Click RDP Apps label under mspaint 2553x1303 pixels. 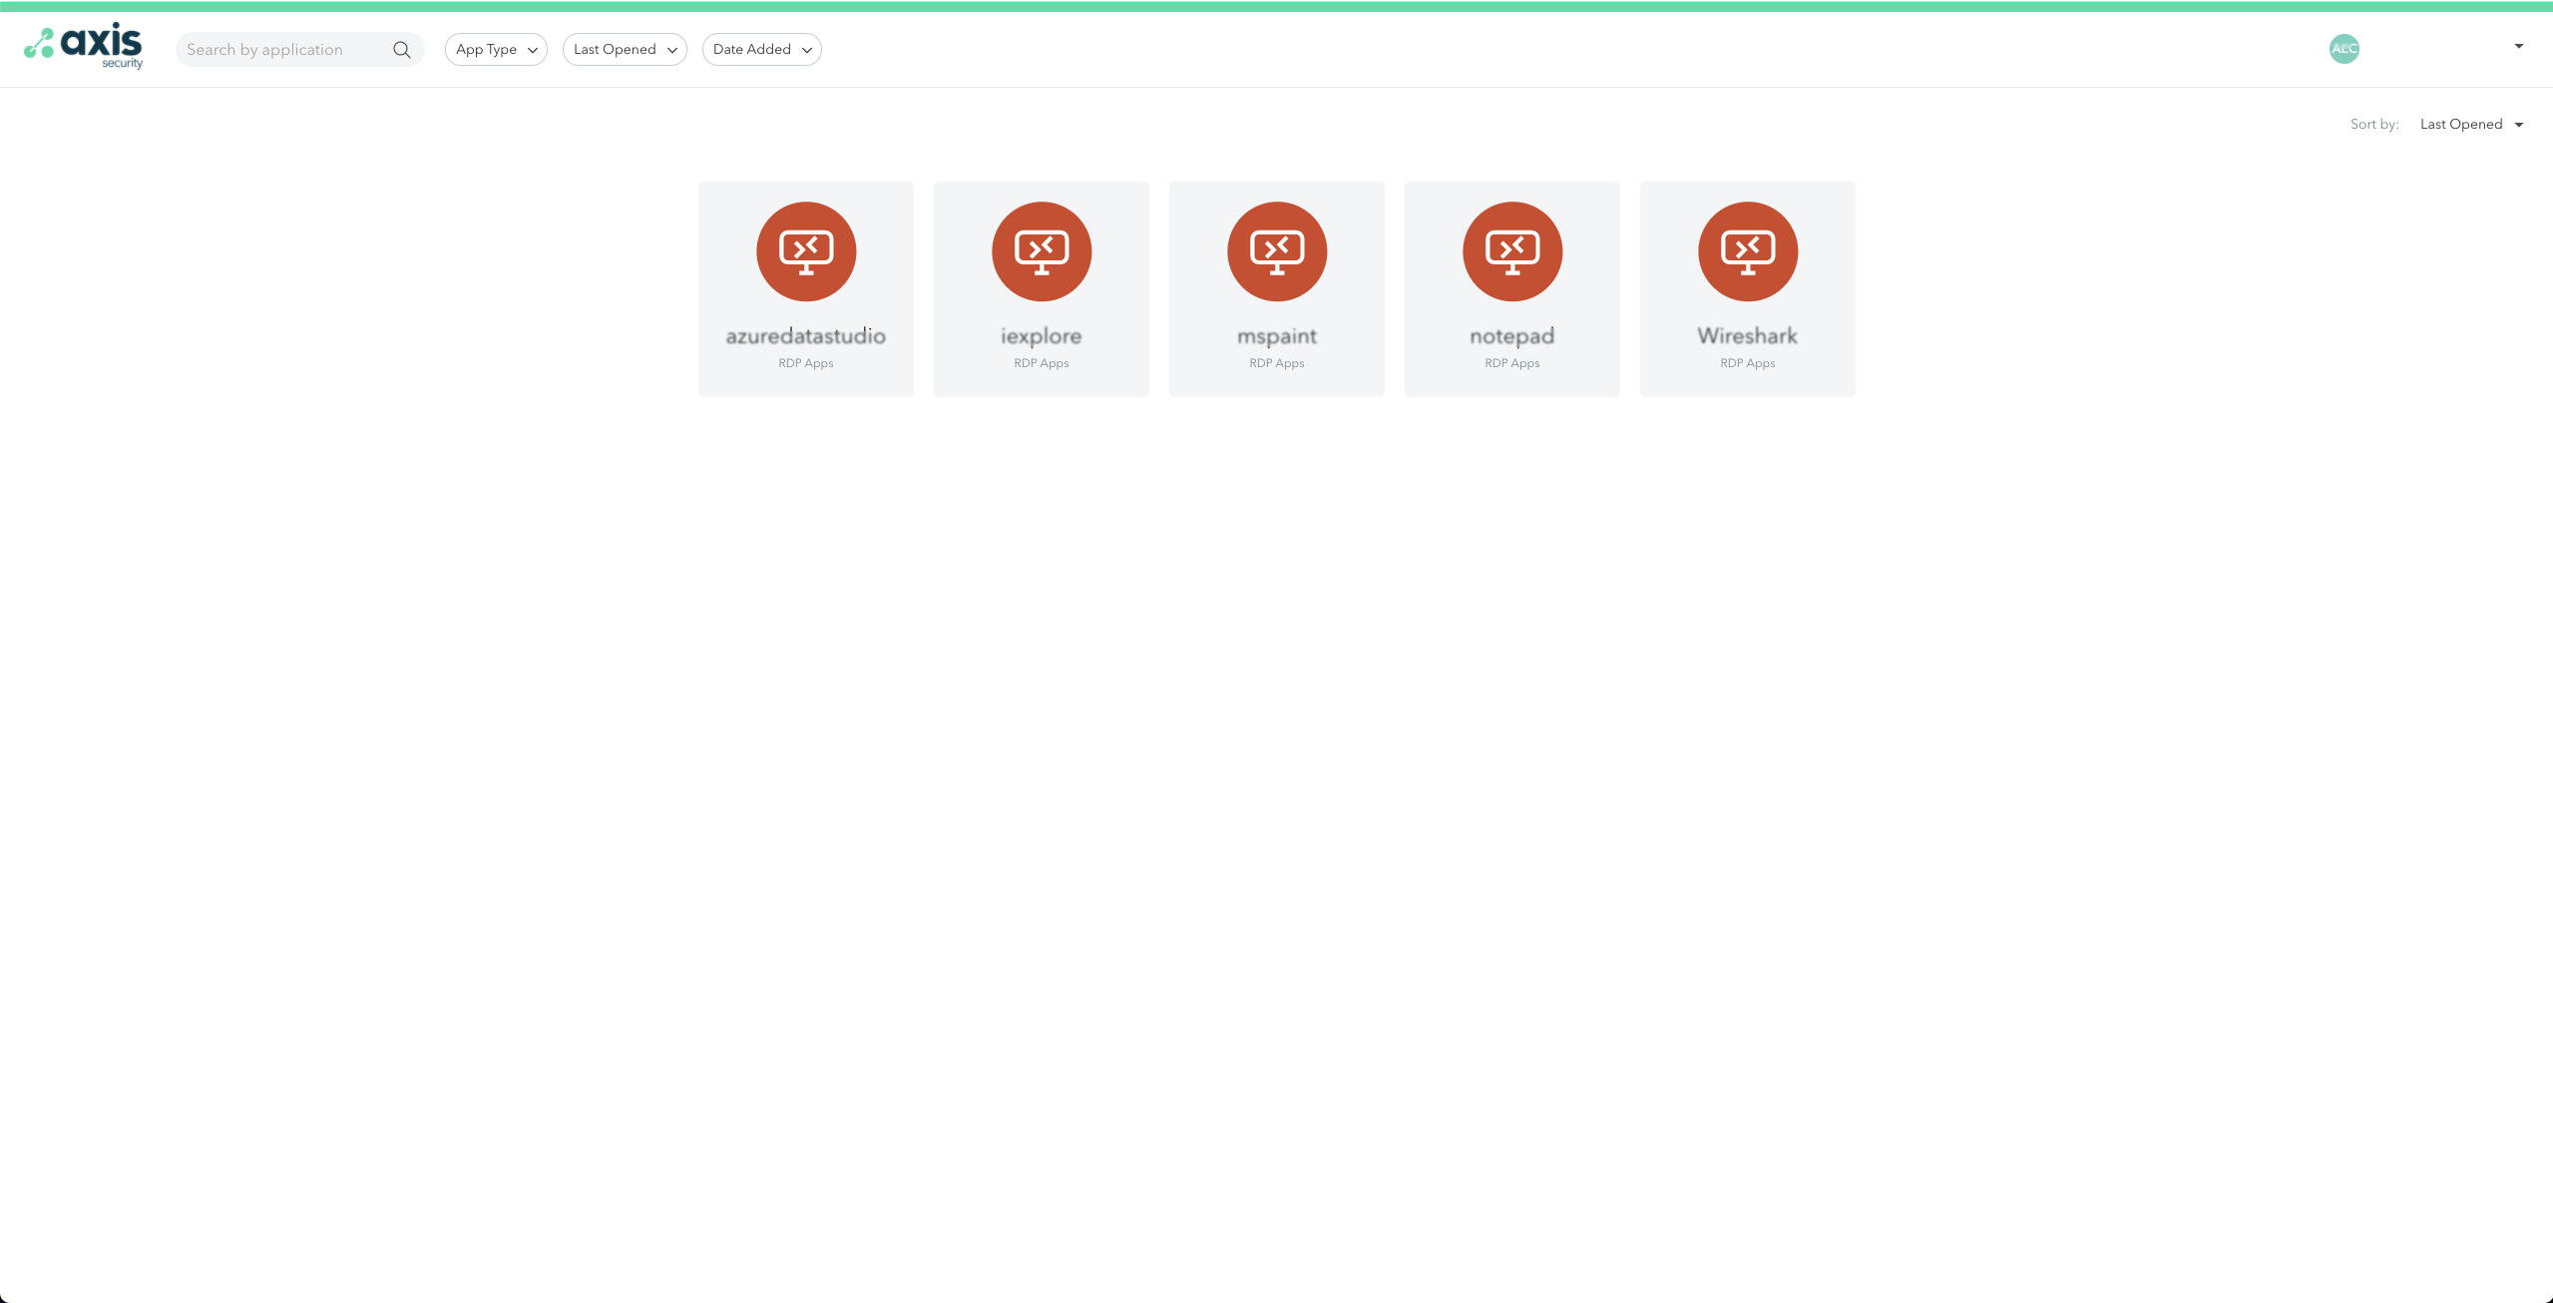[x=1277, y=363]
